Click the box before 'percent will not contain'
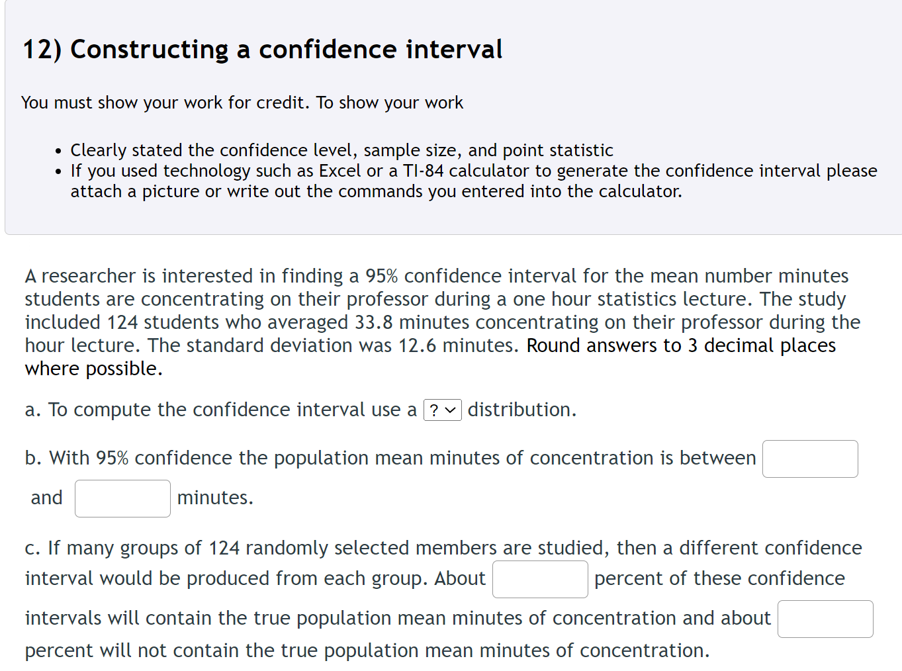The width and height of the screenshot is (902, 671). [x=825, y=619]
